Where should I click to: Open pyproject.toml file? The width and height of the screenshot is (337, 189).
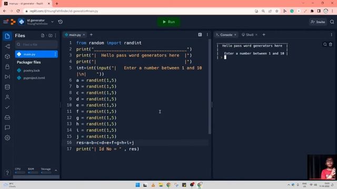[34, 78]
